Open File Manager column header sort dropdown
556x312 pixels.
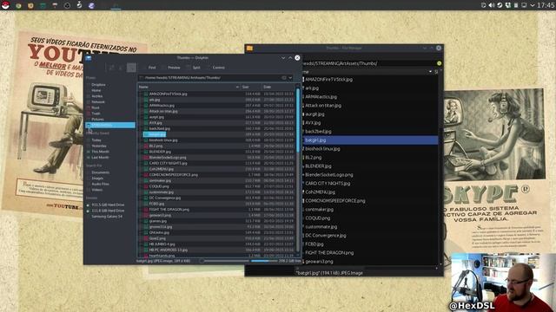[x=431, y=72]
